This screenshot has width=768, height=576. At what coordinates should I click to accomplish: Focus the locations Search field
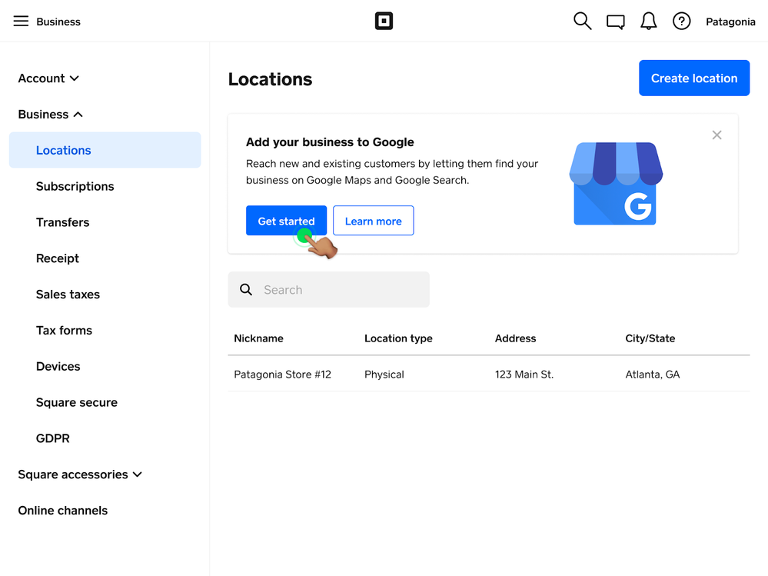[338, 290]
